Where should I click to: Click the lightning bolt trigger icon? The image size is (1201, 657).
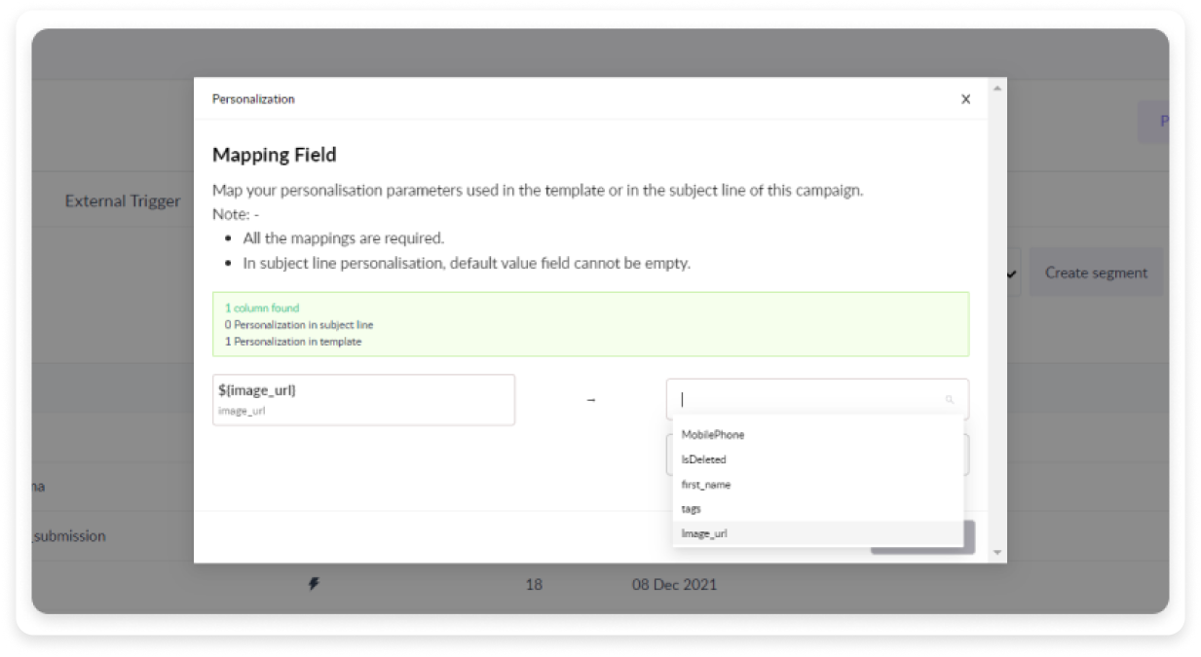(x=314, y=584)
